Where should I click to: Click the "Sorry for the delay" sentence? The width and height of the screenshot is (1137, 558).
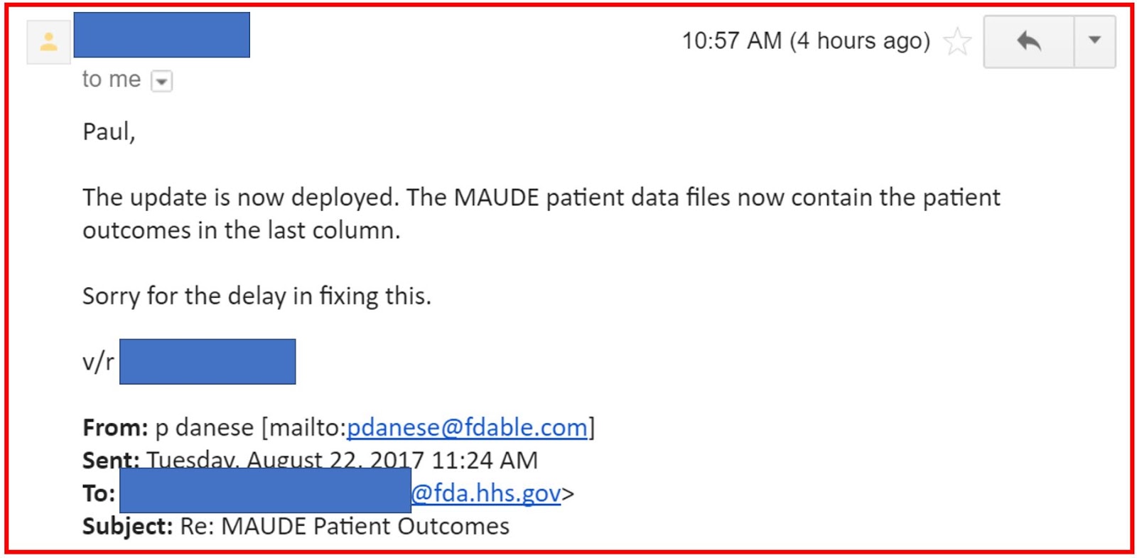coord(257,296)
